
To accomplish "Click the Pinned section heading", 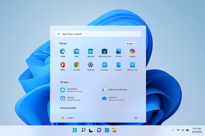I will (x=63, y=44).
